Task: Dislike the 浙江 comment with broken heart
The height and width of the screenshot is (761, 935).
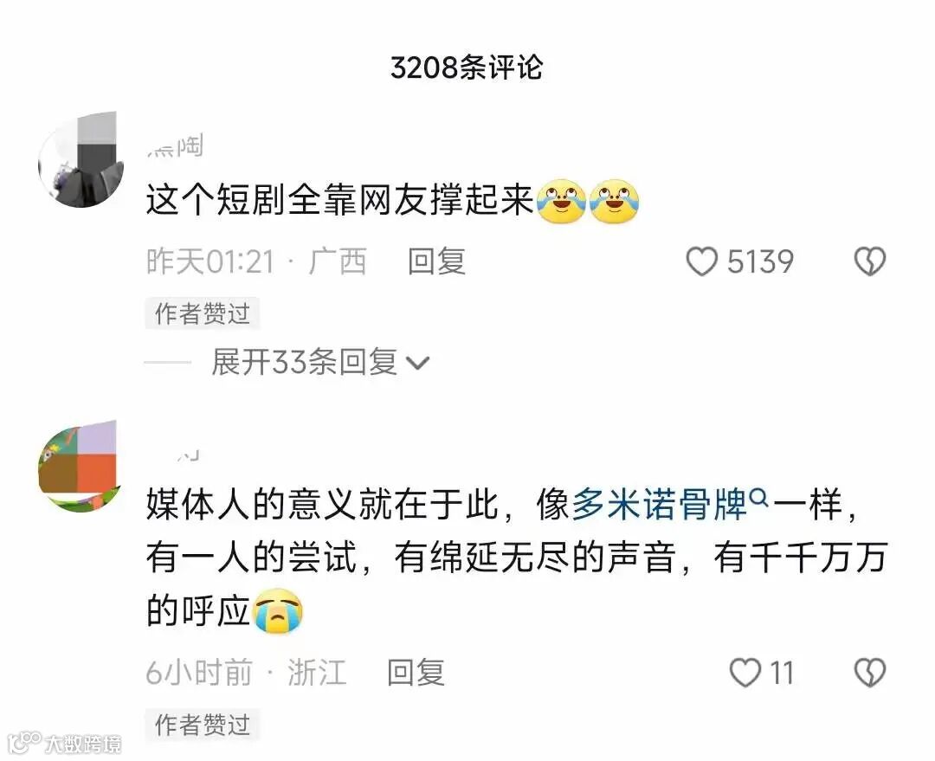Action: tap(870, 673)
